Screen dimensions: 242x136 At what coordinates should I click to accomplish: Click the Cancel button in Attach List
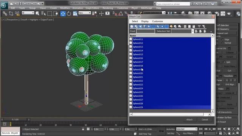(205, 119)
